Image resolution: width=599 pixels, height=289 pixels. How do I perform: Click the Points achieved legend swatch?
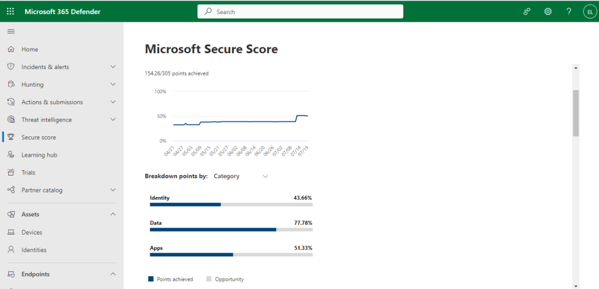[150, 279]
